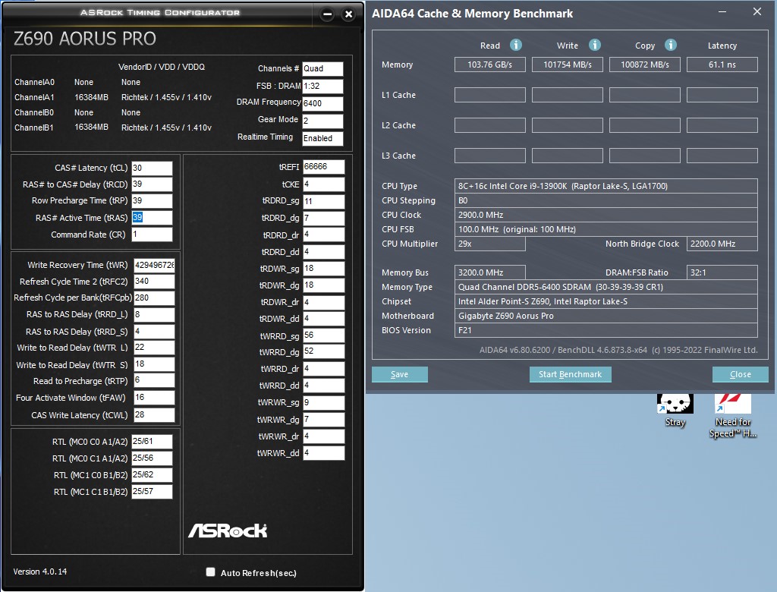Click Start Benchmark button
Image resolution: width=777 pixels, height=592 pixels.
pos(570,374)
